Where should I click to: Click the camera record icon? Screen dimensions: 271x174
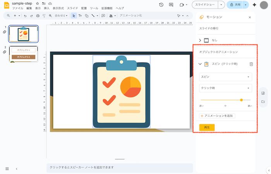coord(182,5)
